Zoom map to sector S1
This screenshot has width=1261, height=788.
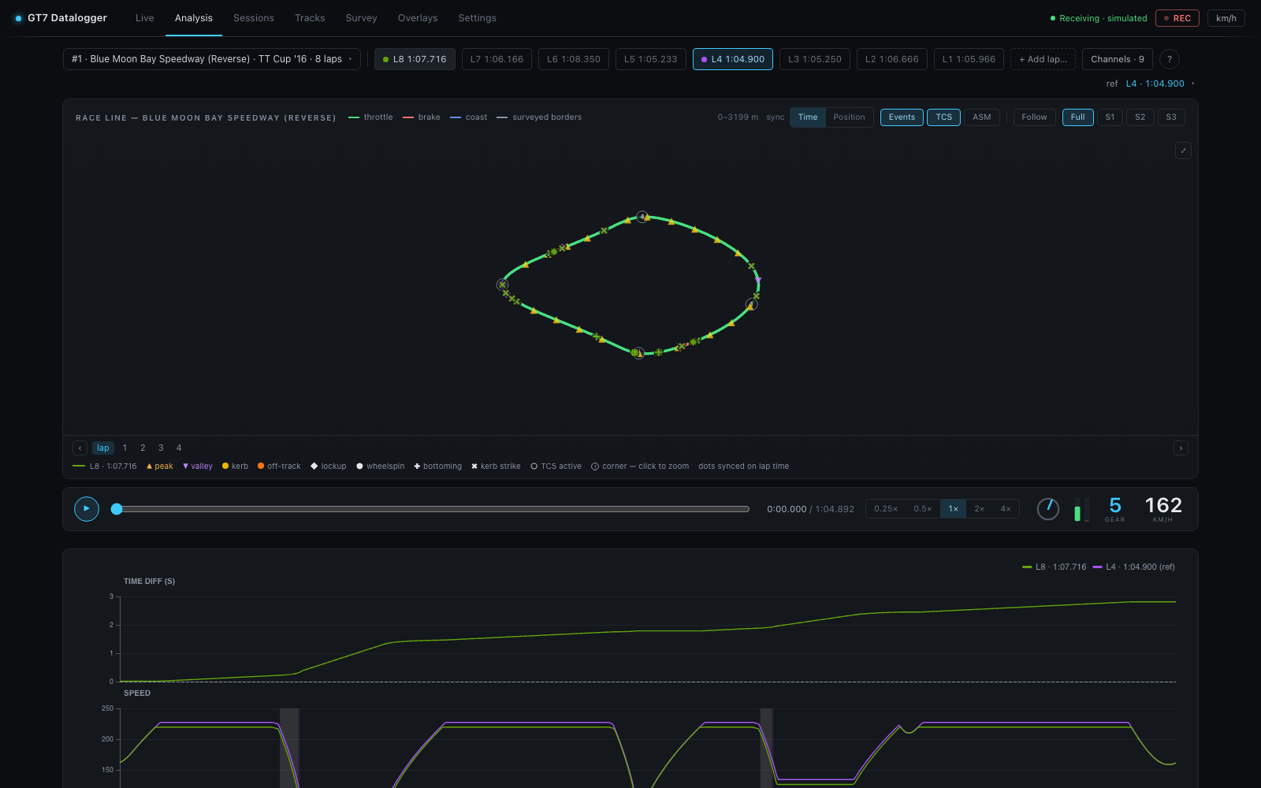pos(1110,117)
